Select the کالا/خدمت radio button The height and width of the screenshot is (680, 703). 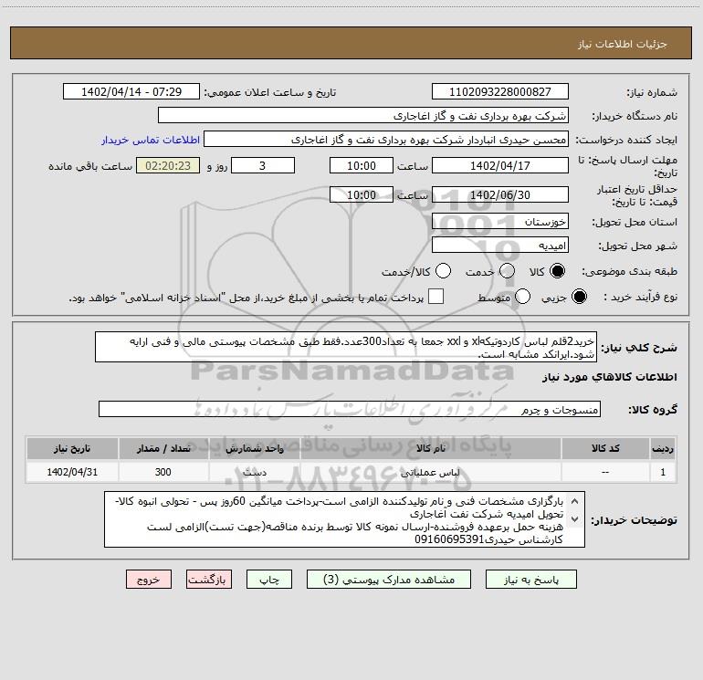click(443, 271)
